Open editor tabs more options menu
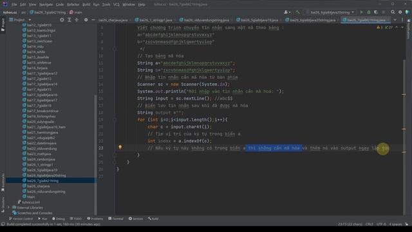The width and height of the screenshot is (412, 232). 402,20
